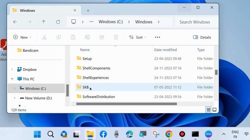The height and width of the screenshot is (140, 250).
Task: Close the Windows tab
Action: click(75, 10)
